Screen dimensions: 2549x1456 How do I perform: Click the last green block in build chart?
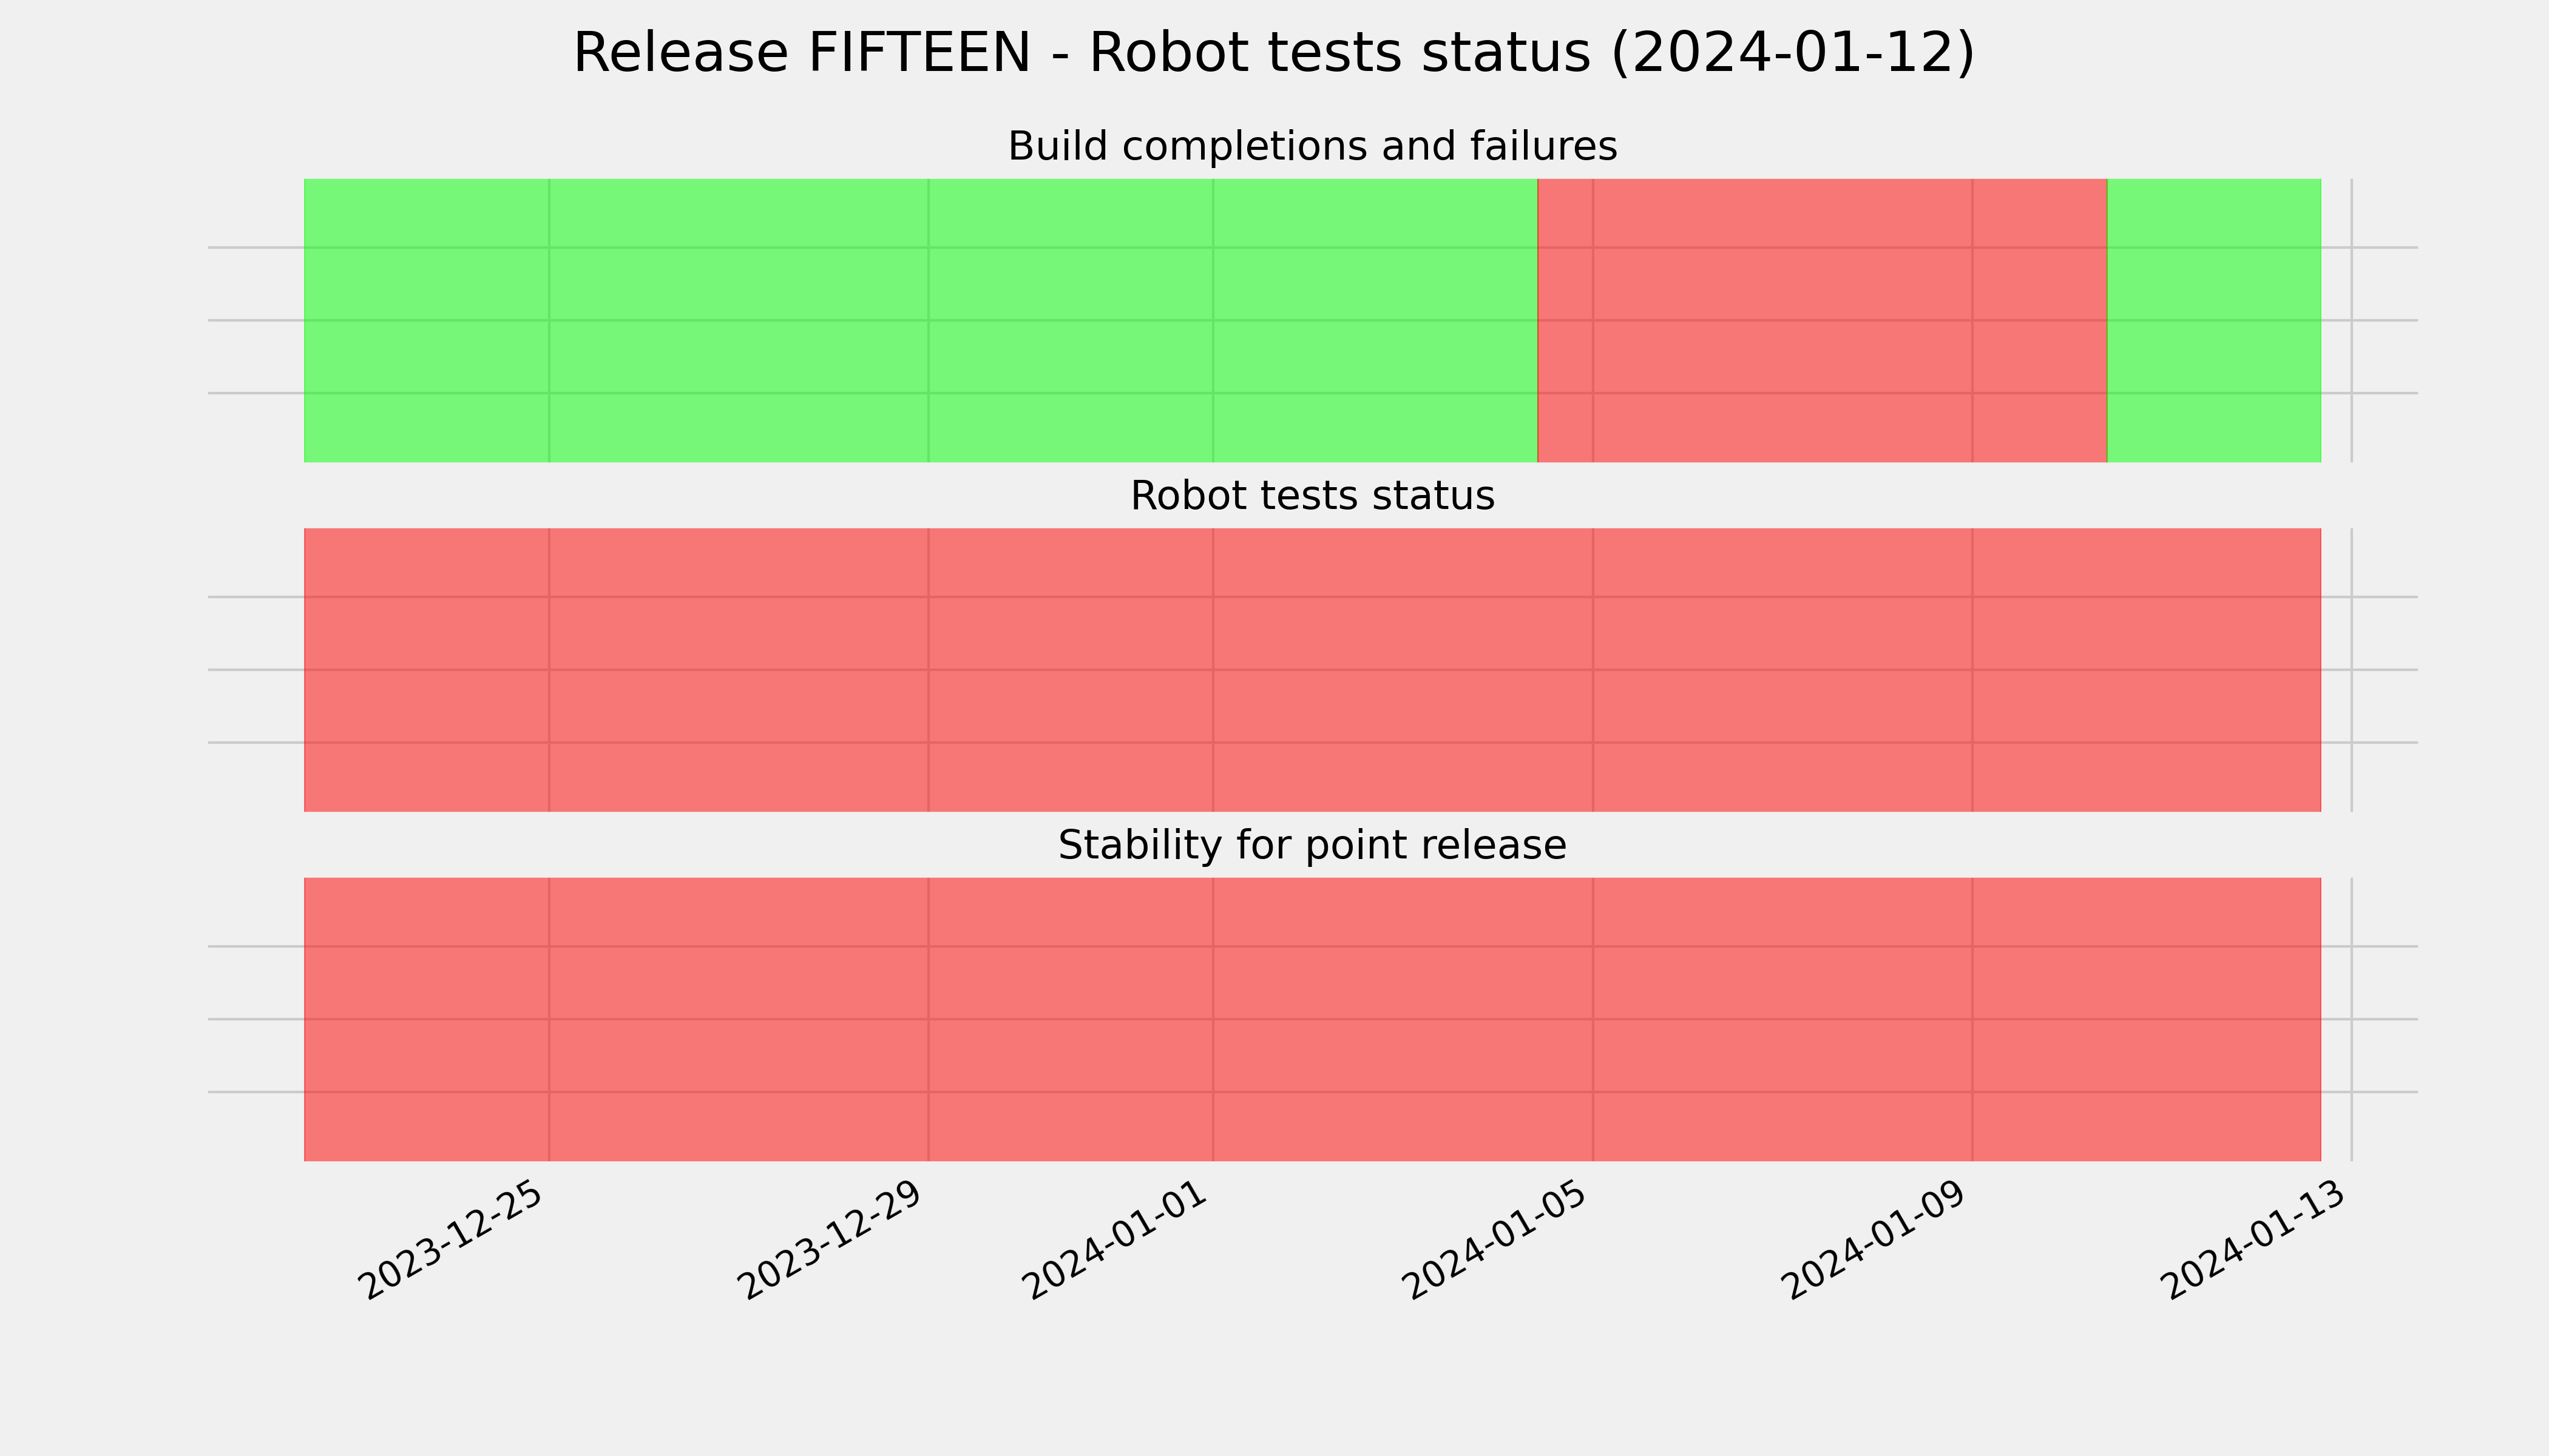(2214, 320)
